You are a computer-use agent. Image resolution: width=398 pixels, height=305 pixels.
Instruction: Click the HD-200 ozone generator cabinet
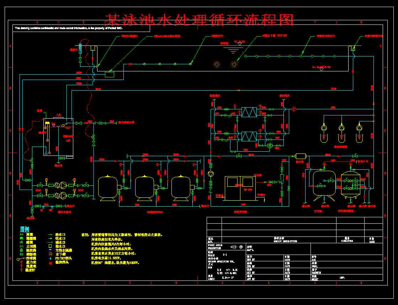[240, 188]
